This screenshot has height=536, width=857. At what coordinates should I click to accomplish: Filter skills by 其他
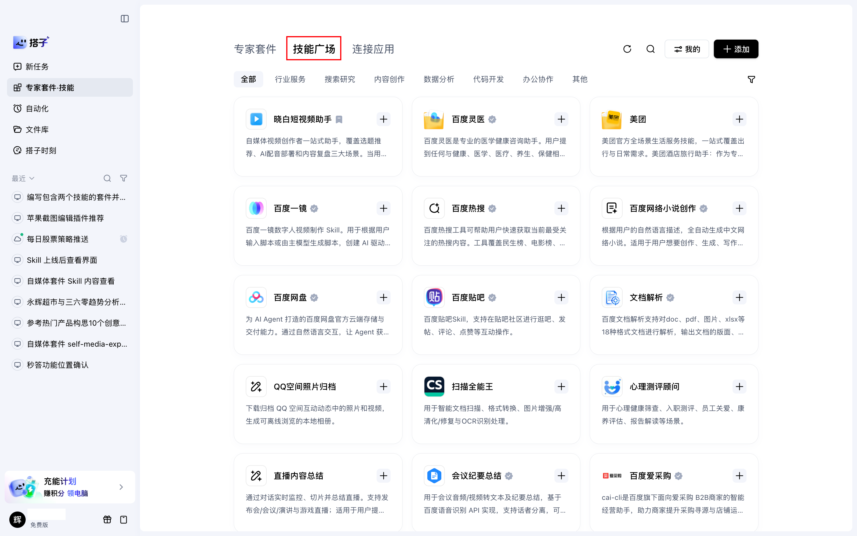[x=580, y=79]
